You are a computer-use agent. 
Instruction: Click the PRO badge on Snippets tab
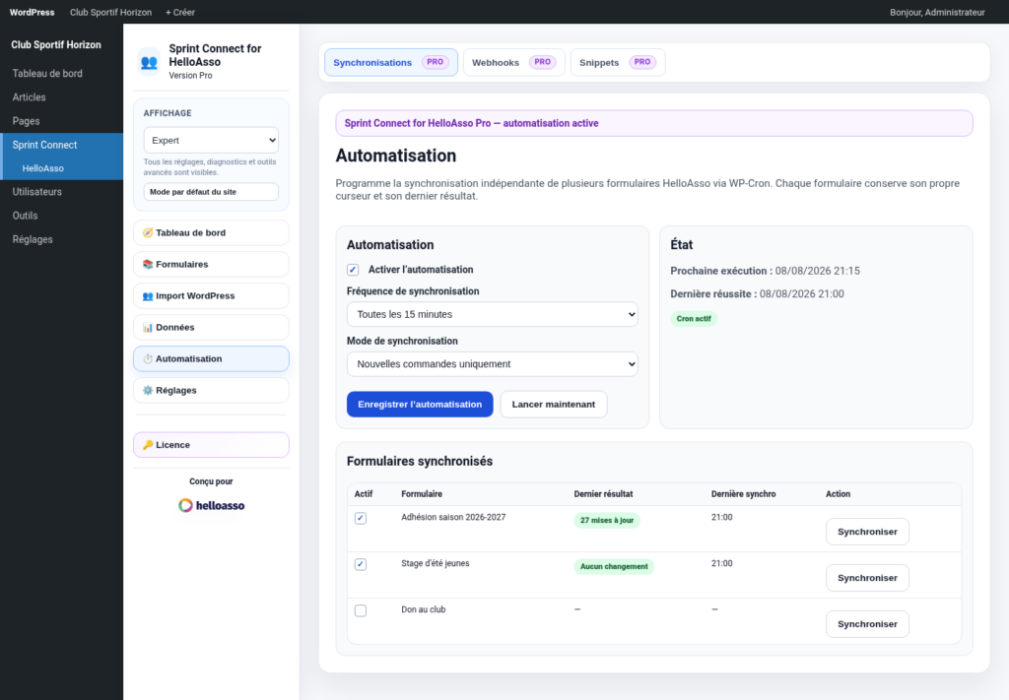pyautogui.click(x=642, y=62)
